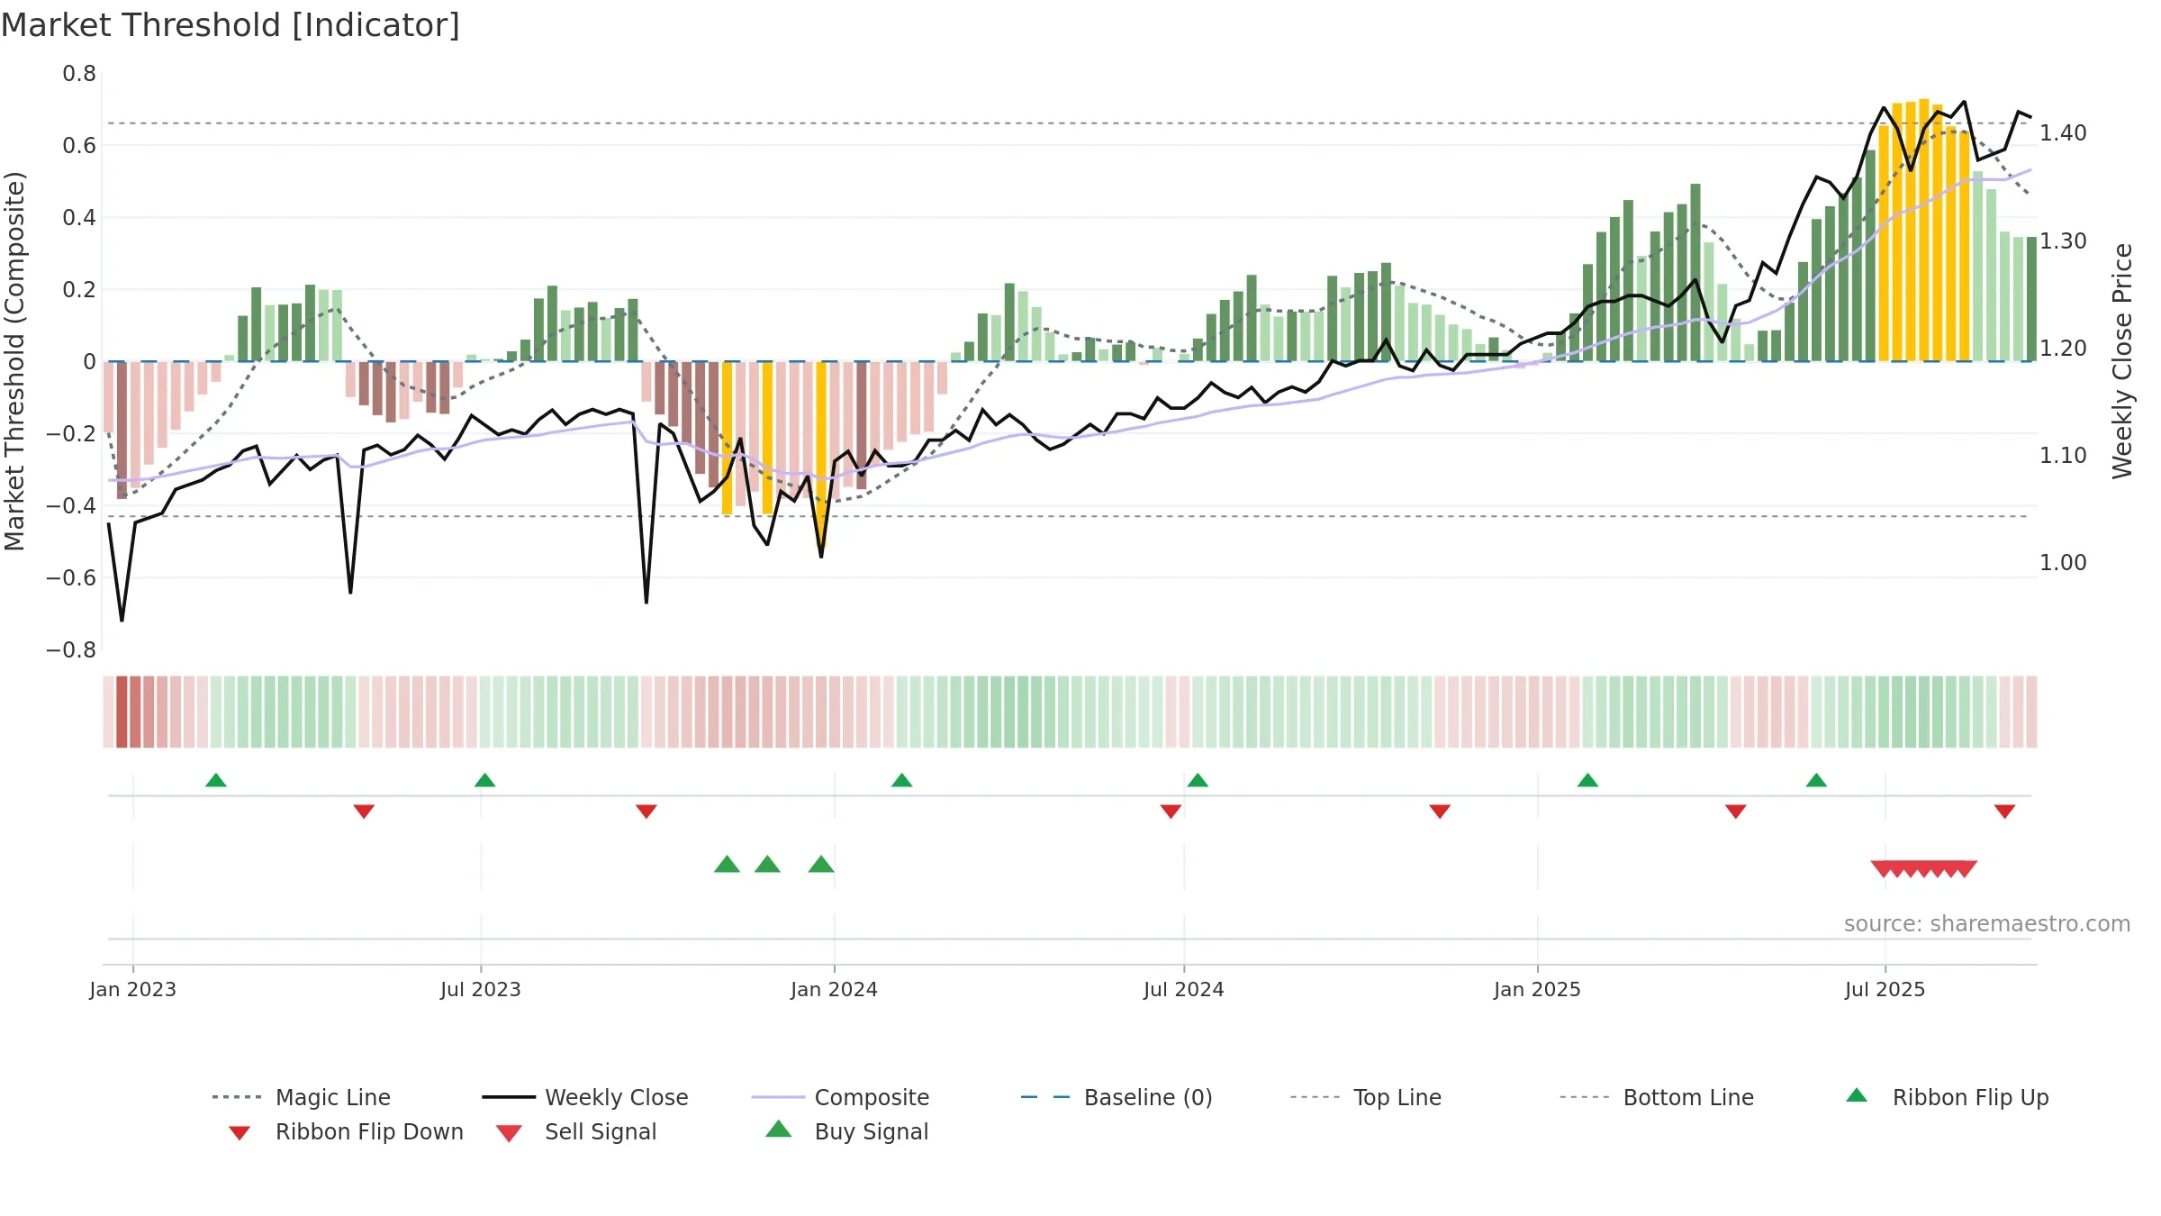Pick the Ribbon Flip Up marker in late May 2025

tap(1817, 780)
